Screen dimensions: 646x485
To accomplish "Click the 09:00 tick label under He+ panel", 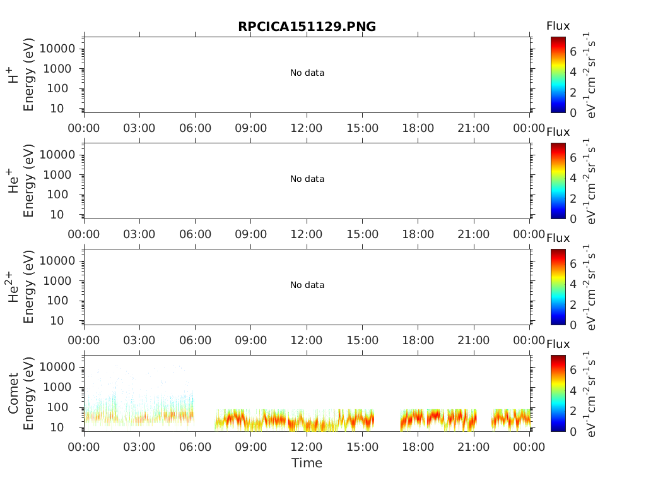I will pos(251,234).
